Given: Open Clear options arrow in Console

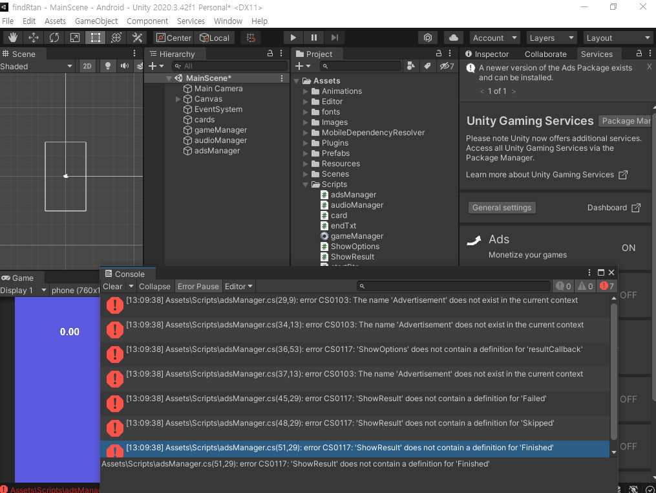Looking at the screenshot, I should coord(131,287).
